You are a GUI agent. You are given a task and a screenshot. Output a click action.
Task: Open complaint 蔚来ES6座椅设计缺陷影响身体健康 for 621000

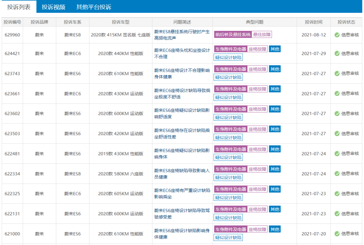pos(182,234)
